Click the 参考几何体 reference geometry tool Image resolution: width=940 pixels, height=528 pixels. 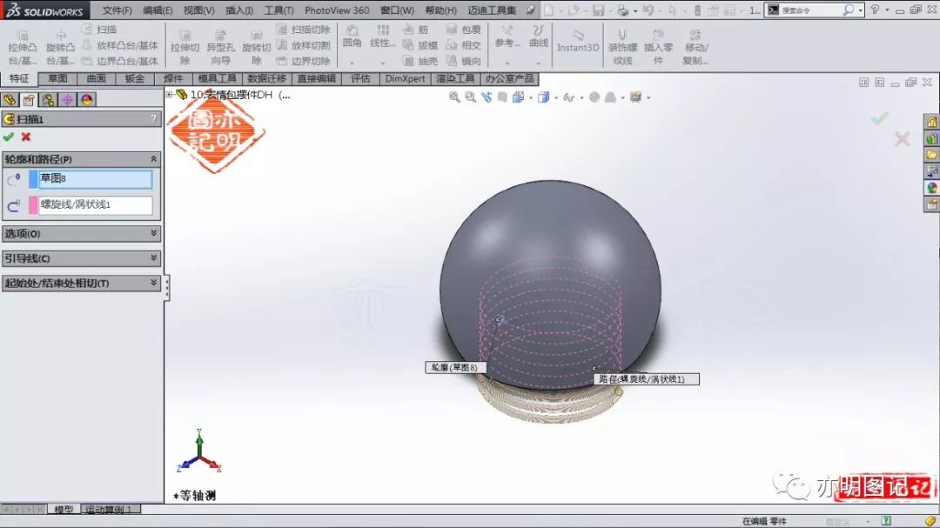[507, 36]
